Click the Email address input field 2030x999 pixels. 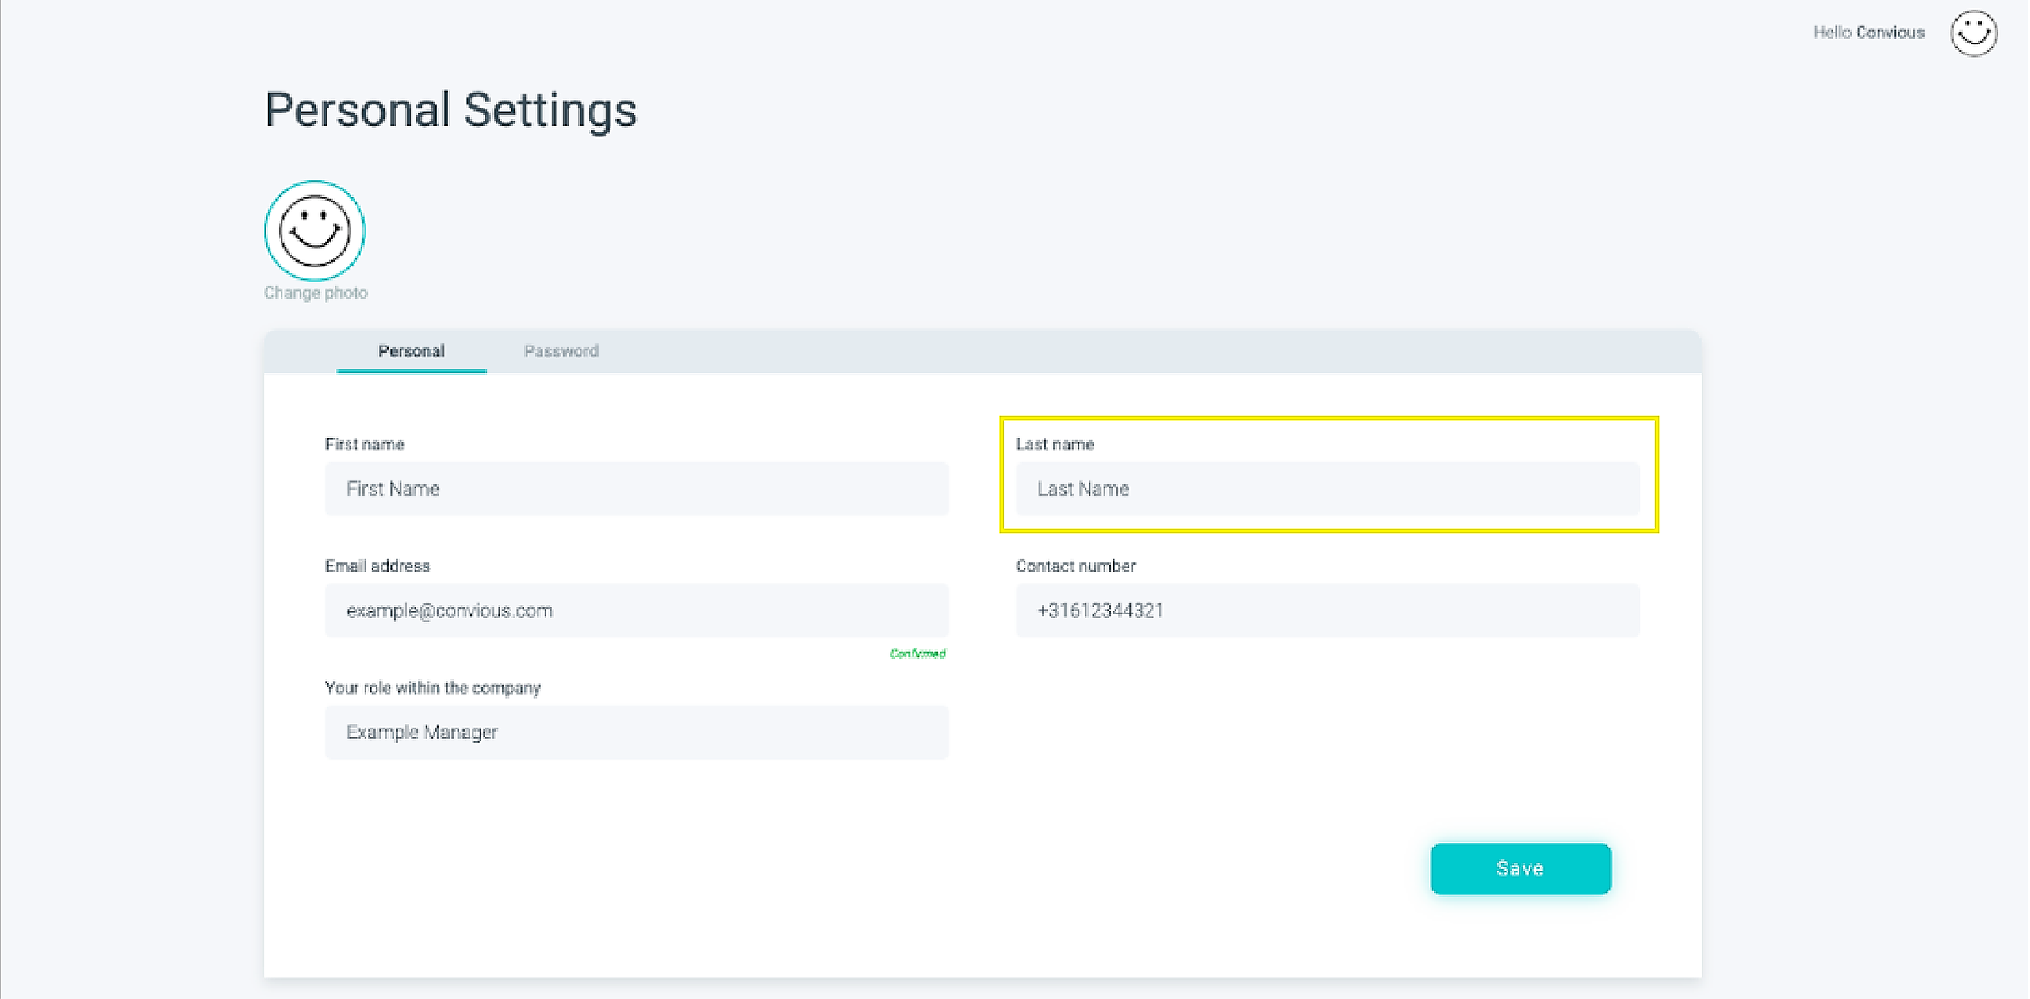point(636,610)
